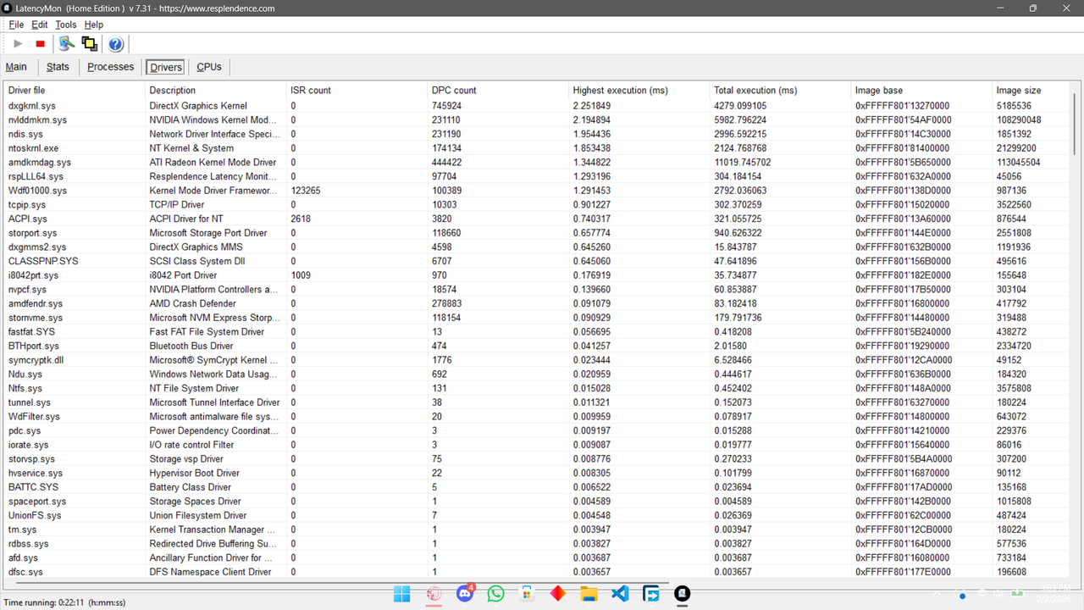Open the Windows Start menu
The width and height of the screenshot is (1084, 610).
coord(402,594)
